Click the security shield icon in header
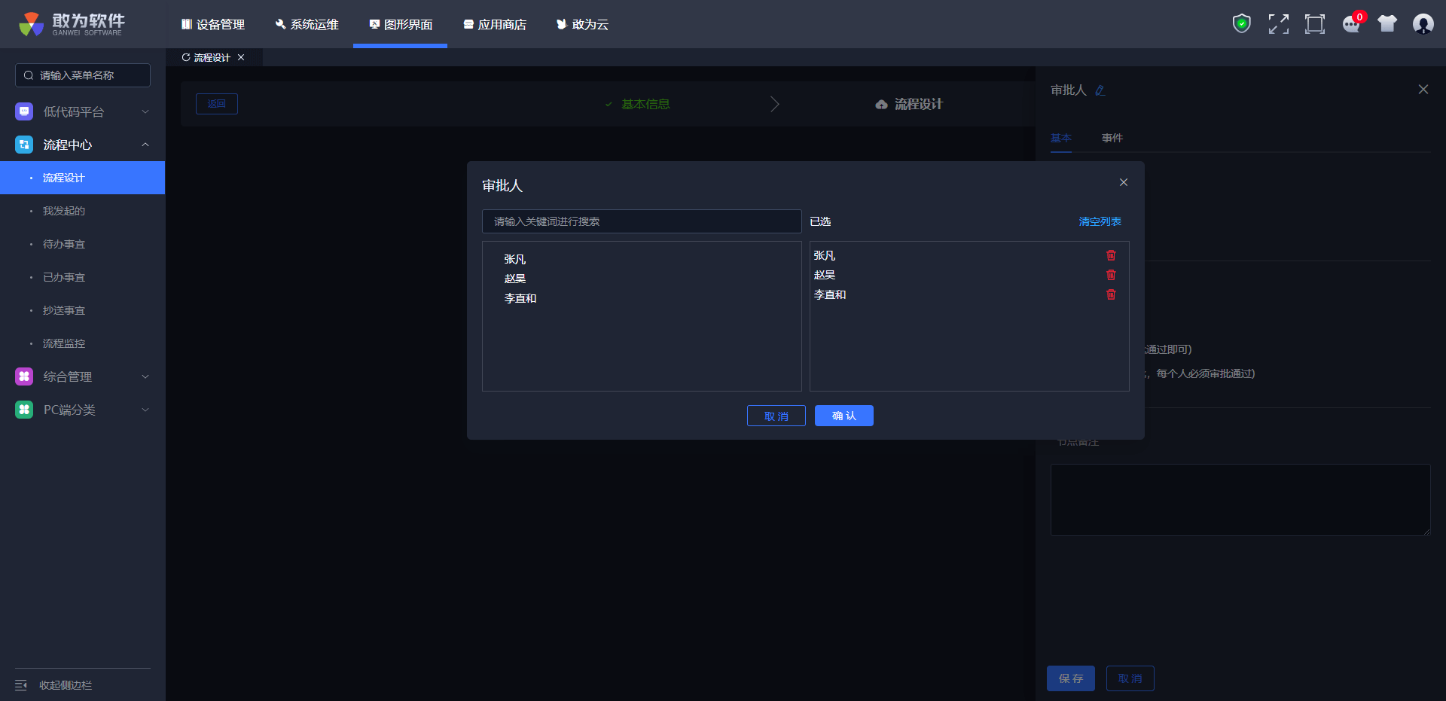This screenshot has width=1446, height=701. pyautogui.click(x=1241, y=24)
